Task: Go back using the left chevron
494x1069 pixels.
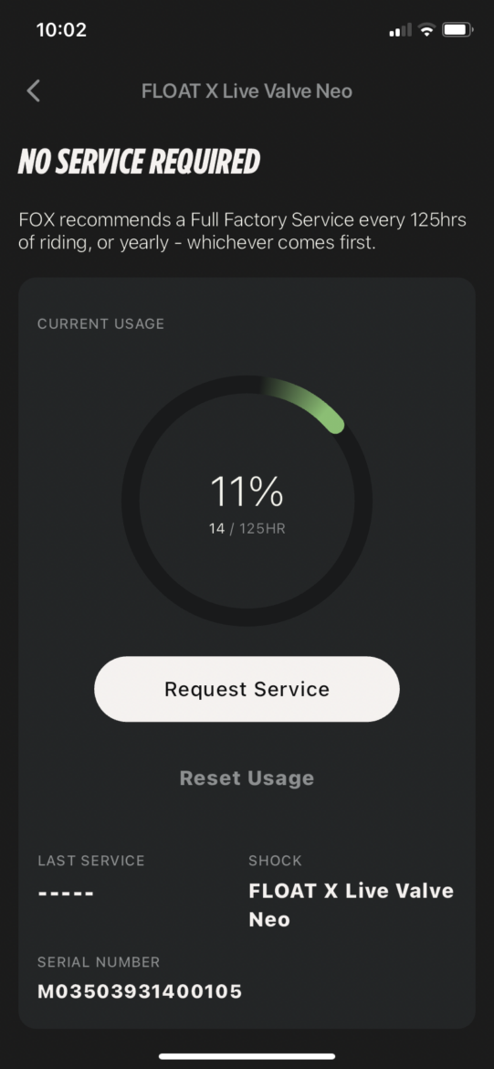Action: [34, 90]
